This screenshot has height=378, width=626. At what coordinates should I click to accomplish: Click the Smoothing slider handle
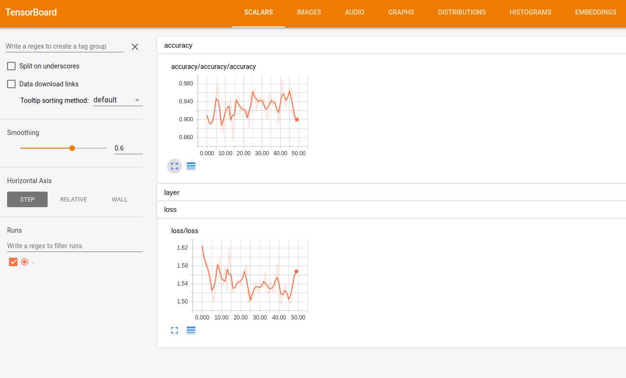click(x=72, y=148)
